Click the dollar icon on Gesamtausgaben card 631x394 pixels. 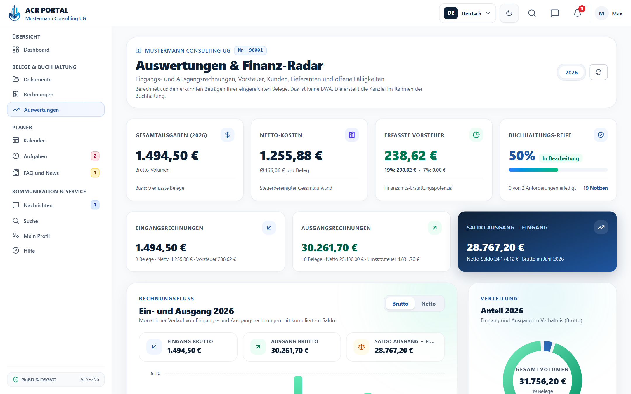pyautogui.click(x=227, y=135)
